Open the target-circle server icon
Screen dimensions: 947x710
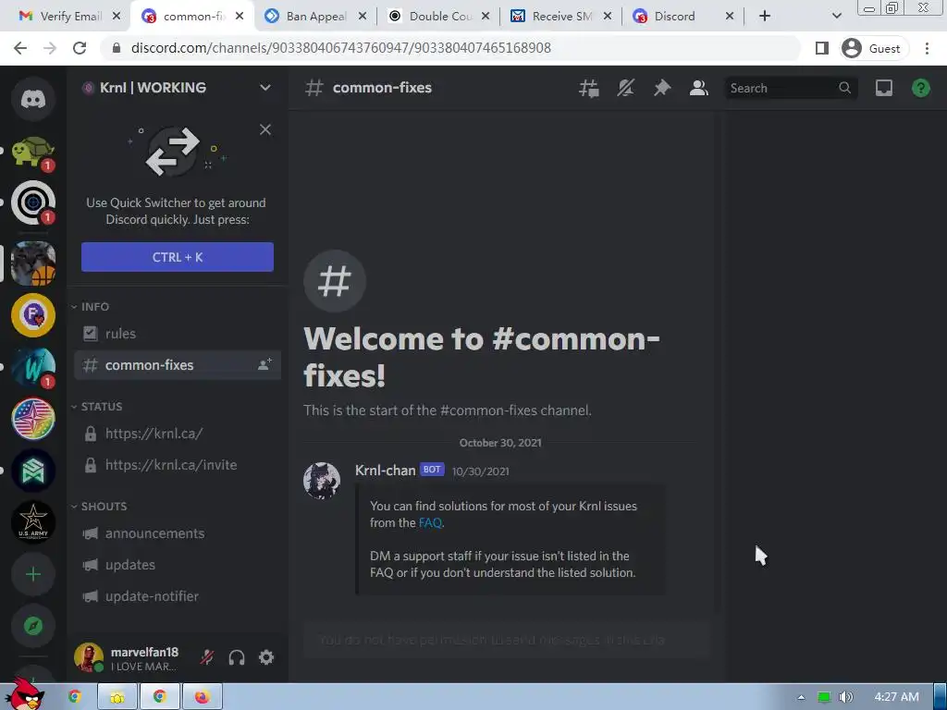(33, 202)
